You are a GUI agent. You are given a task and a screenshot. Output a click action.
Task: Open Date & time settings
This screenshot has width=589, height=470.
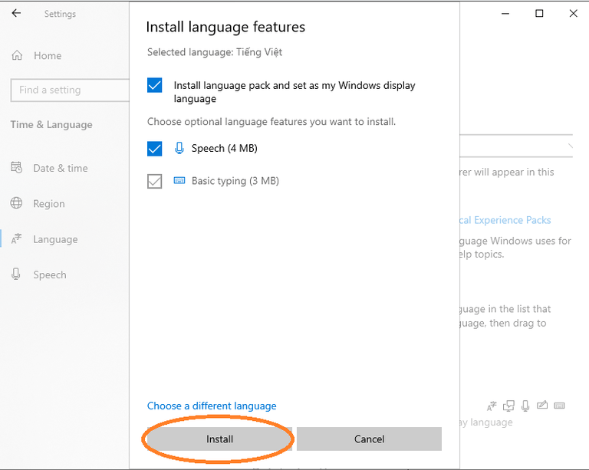[x=60, y=168]
